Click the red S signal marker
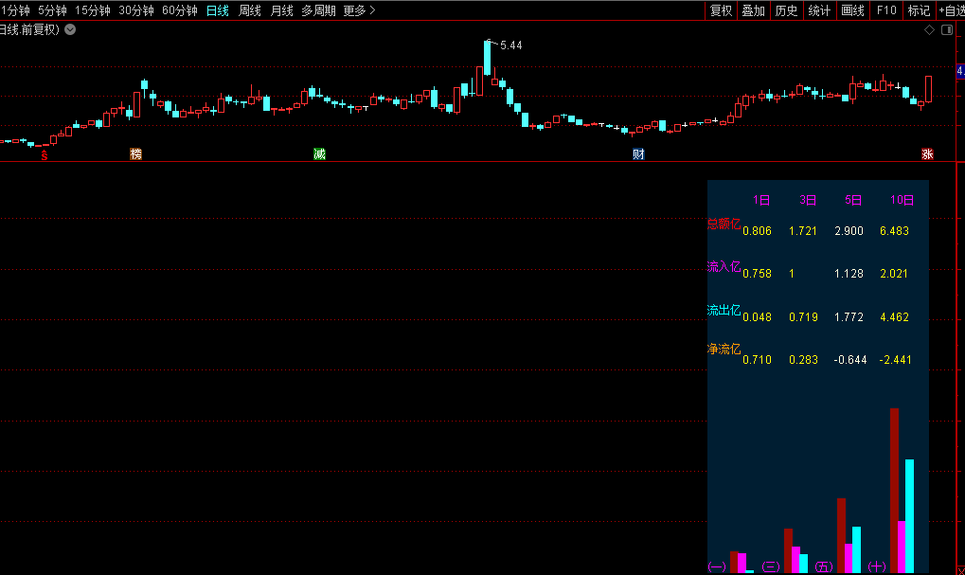 [43, 154]
